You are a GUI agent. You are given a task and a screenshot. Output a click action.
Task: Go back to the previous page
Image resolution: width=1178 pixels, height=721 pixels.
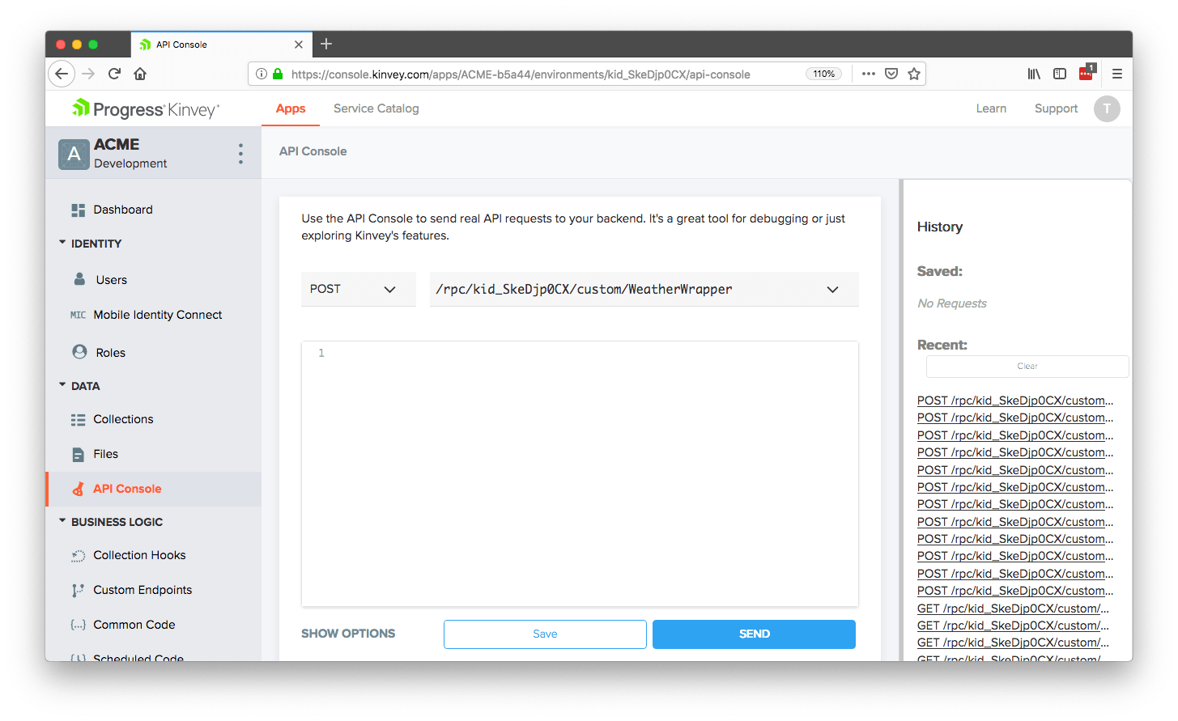(62, 74)
